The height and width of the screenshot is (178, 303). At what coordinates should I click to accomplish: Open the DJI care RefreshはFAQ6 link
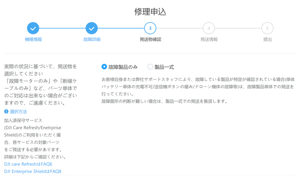(28, 164)
